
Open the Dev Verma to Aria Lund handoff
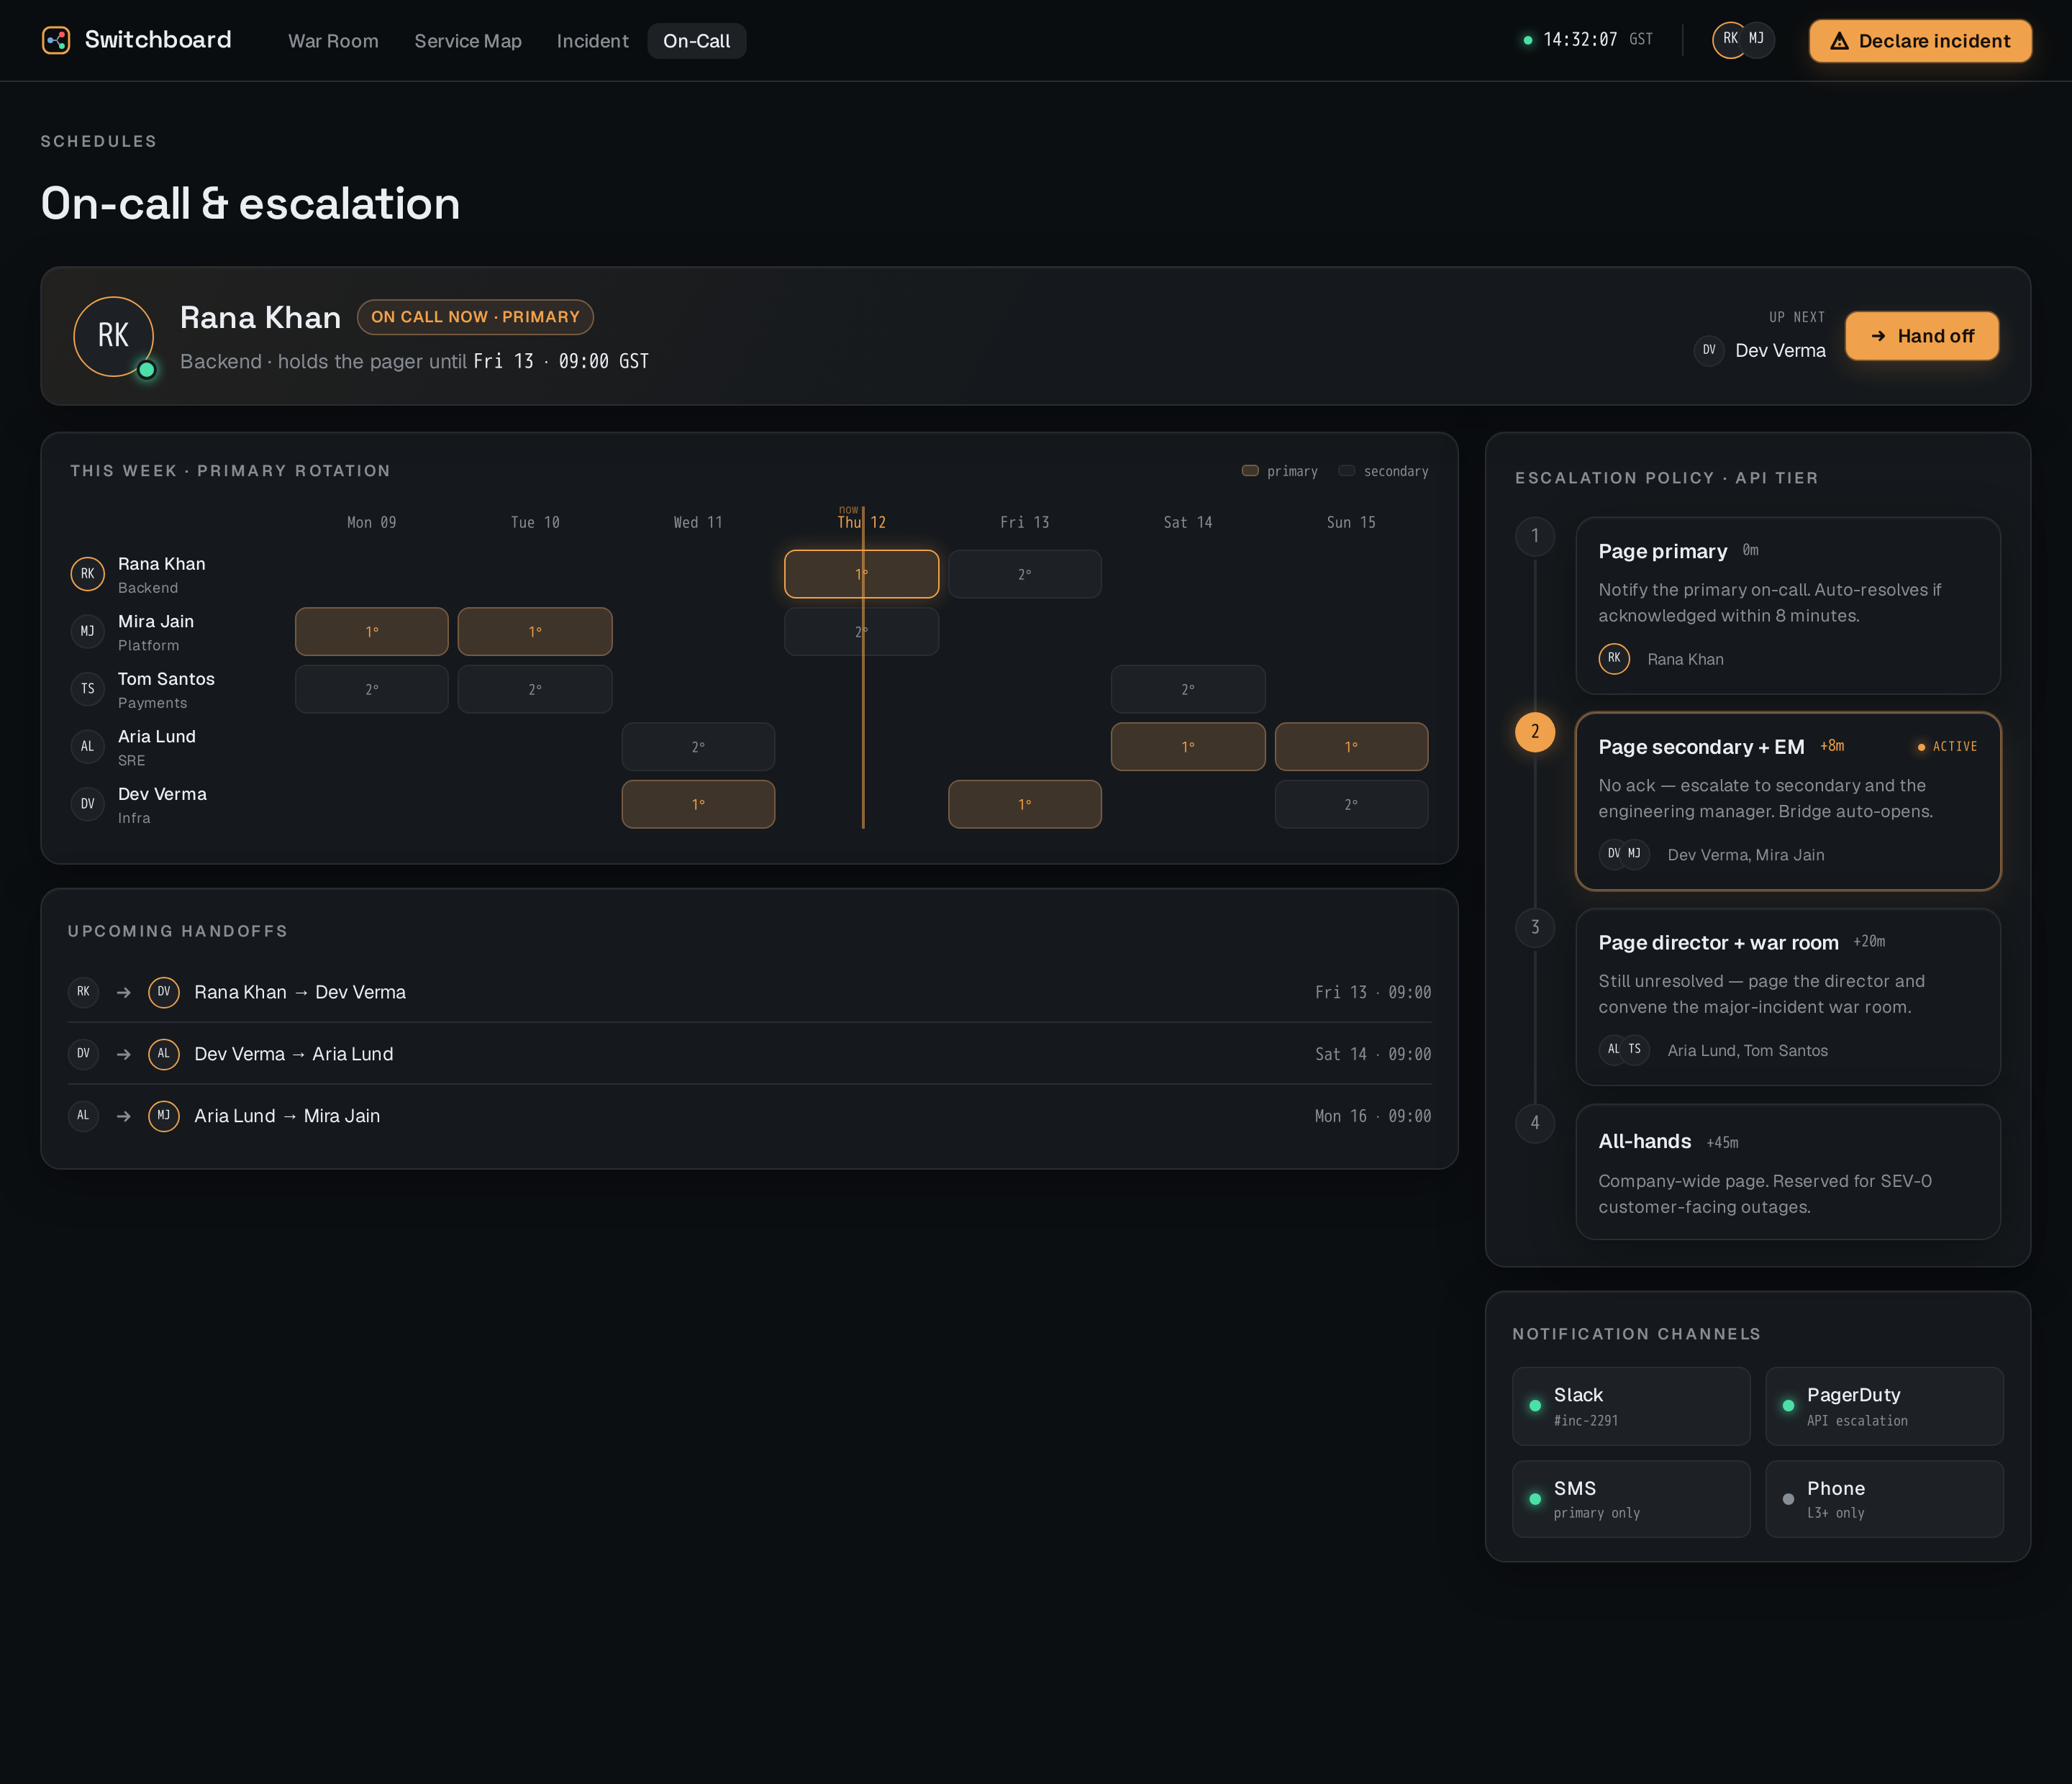(x=749, y=1054)
